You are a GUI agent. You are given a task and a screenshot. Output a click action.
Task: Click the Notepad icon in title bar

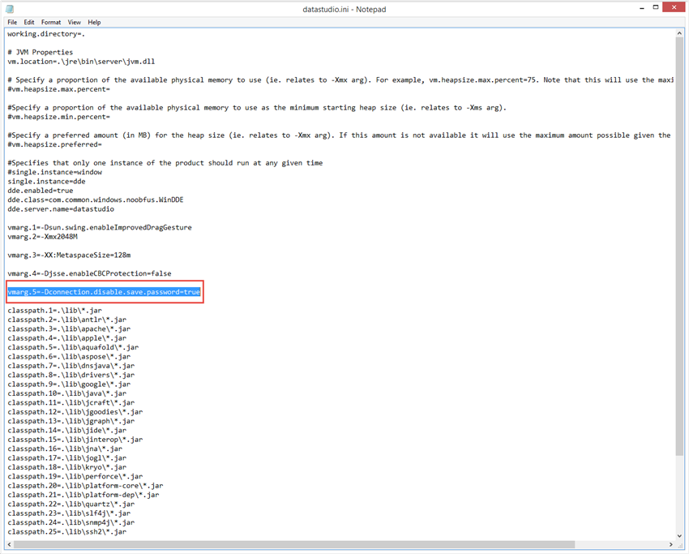(x=10, y=9)
